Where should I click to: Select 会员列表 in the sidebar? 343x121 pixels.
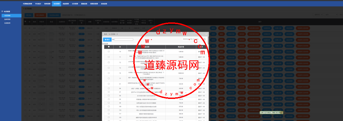point(11,15)
